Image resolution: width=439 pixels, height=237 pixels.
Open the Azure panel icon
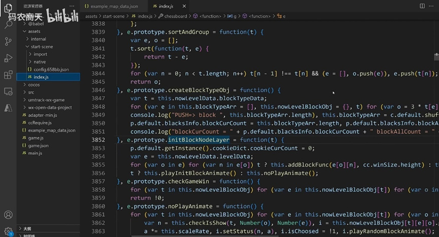coord(8,108)
